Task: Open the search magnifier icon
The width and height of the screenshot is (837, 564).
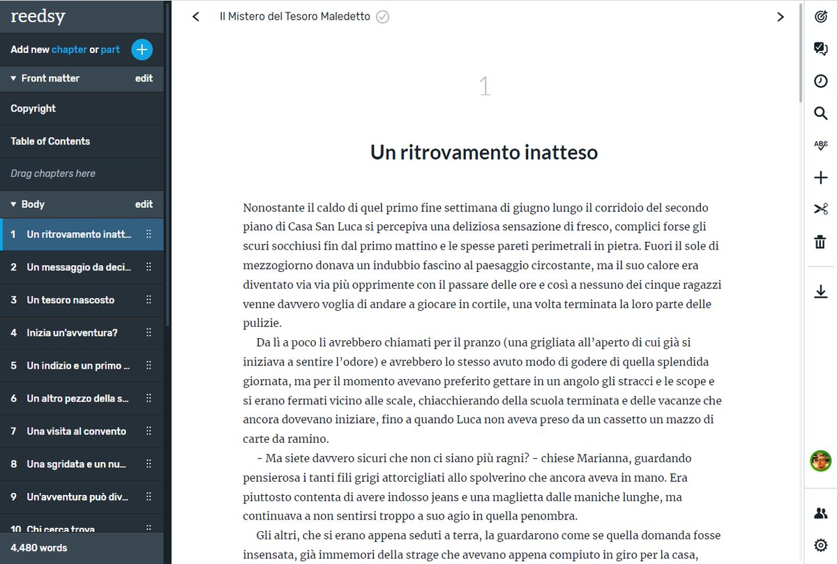Action: click(821, 113)
